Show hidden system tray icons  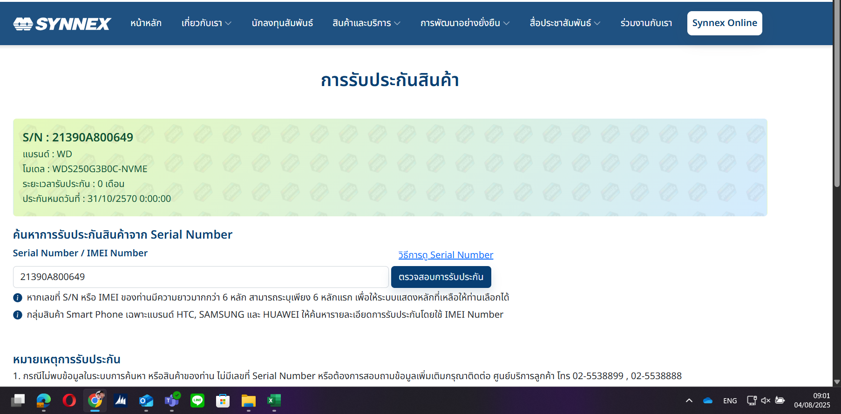(689, 401)
